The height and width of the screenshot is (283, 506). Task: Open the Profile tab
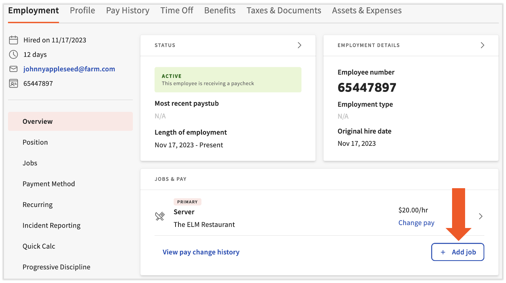(x=82, y=10)
